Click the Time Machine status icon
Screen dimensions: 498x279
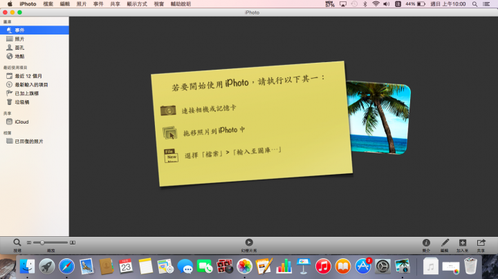click(354, 4)
